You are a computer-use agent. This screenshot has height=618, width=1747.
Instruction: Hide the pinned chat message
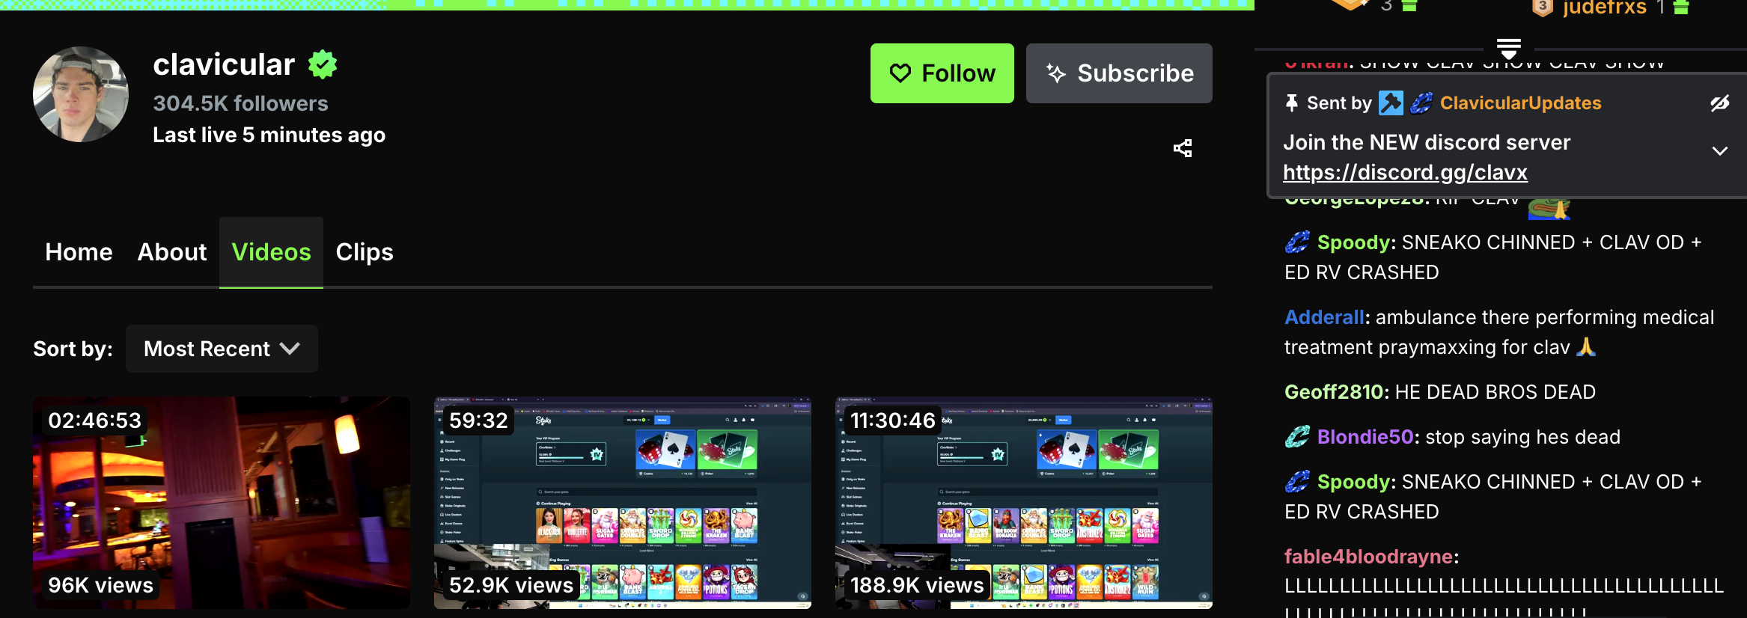pos(1719,103)
